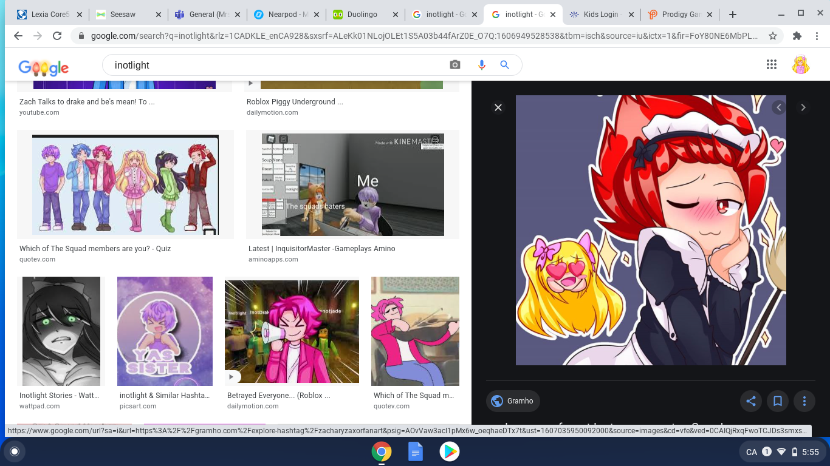Open Google Docs from the shelf
The image size is (830, 466).
[416, 451]
